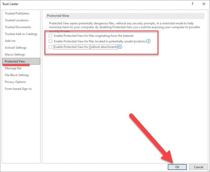Check Protected View for Outlook attachments
The height and width of the screenshot is (172, 210).
[x=50, y=47]
